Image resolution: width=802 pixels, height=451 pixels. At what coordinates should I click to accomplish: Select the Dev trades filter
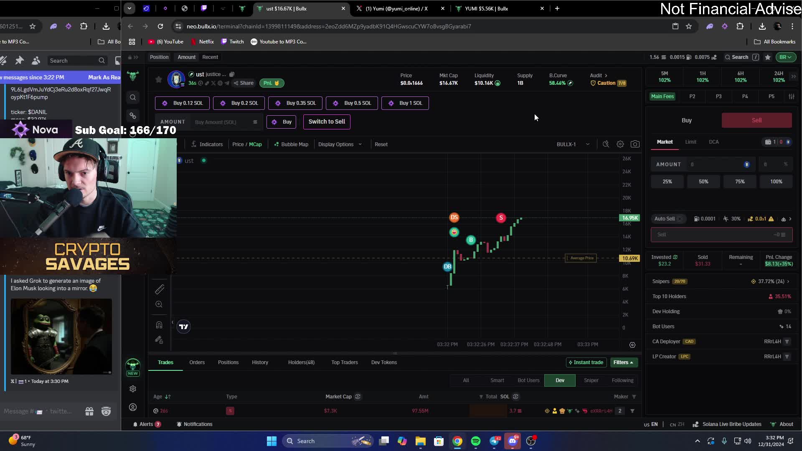[x=560, y=380]
